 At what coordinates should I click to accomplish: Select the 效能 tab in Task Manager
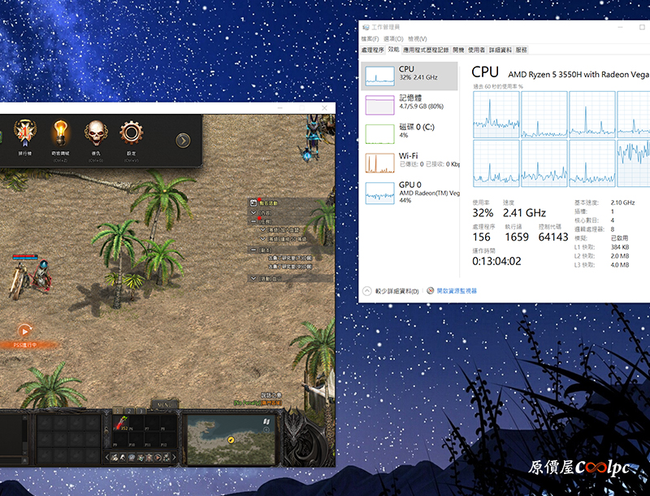pos(393,50)
